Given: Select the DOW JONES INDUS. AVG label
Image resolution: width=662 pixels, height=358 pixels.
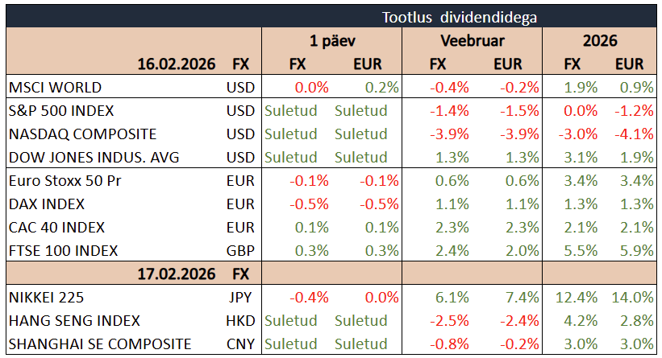Looking at the screenshot, I should coord(90,158).
